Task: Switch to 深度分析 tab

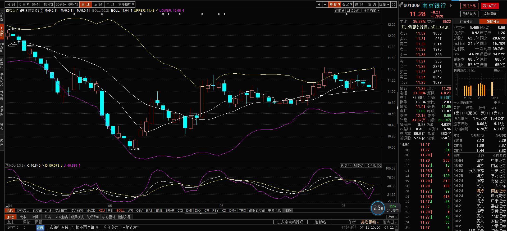Action: click(x=493, y=21)
